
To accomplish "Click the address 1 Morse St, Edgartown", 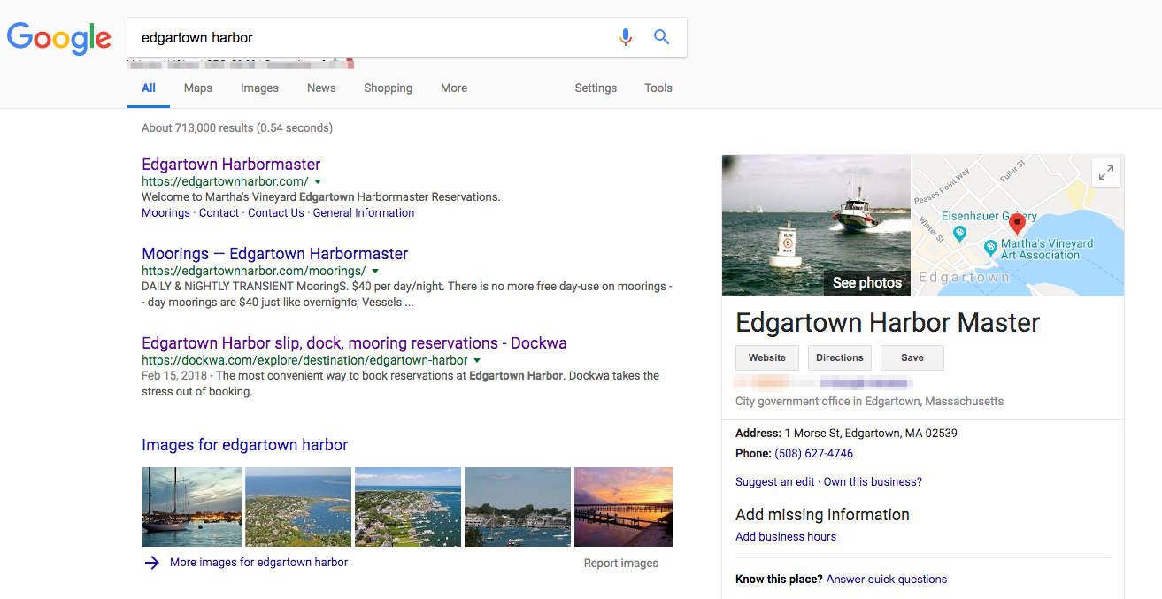I will 871,434.
